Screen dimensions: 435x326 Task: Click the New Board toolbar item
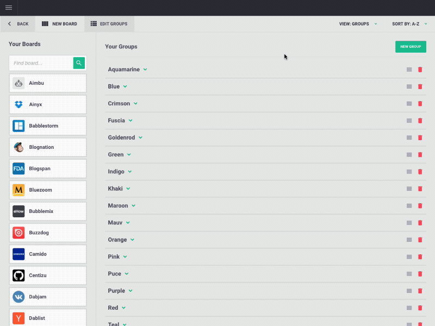(60, 24)
